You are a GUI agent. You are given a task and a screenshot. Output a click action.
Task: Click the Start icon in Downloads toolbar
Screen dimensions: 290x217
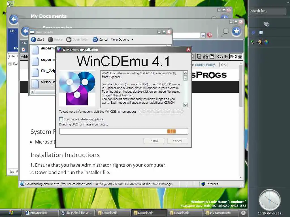pos(33,40)
